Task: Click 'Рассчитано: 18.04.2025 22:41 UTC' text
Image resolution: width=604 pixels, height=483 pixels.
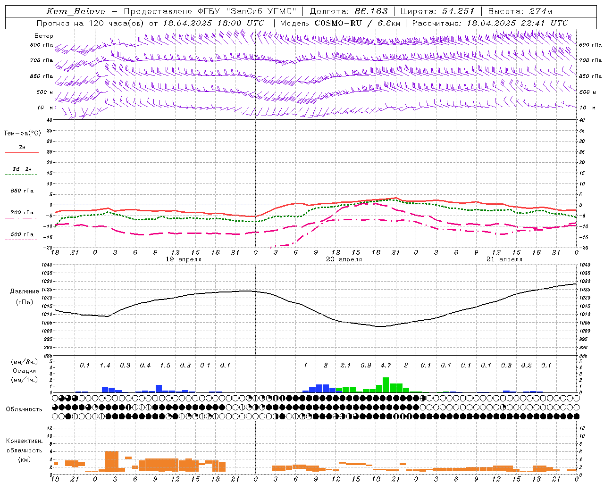Action: coord(490,23)
